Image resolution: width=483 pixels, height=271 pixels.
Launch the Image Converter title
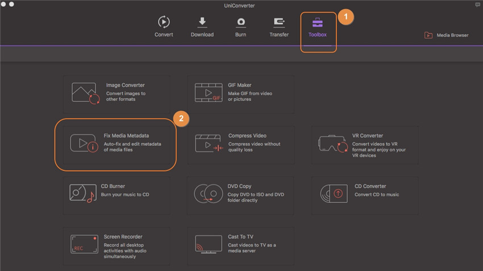(x=126, y=85)
